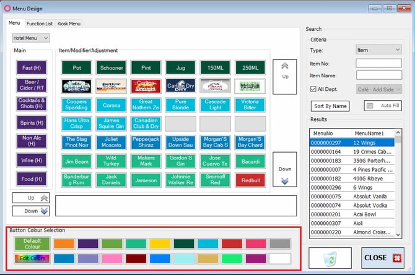Click the Jug size button
Viewport: 415px width, 275px height.
click(x=180, y=67)
